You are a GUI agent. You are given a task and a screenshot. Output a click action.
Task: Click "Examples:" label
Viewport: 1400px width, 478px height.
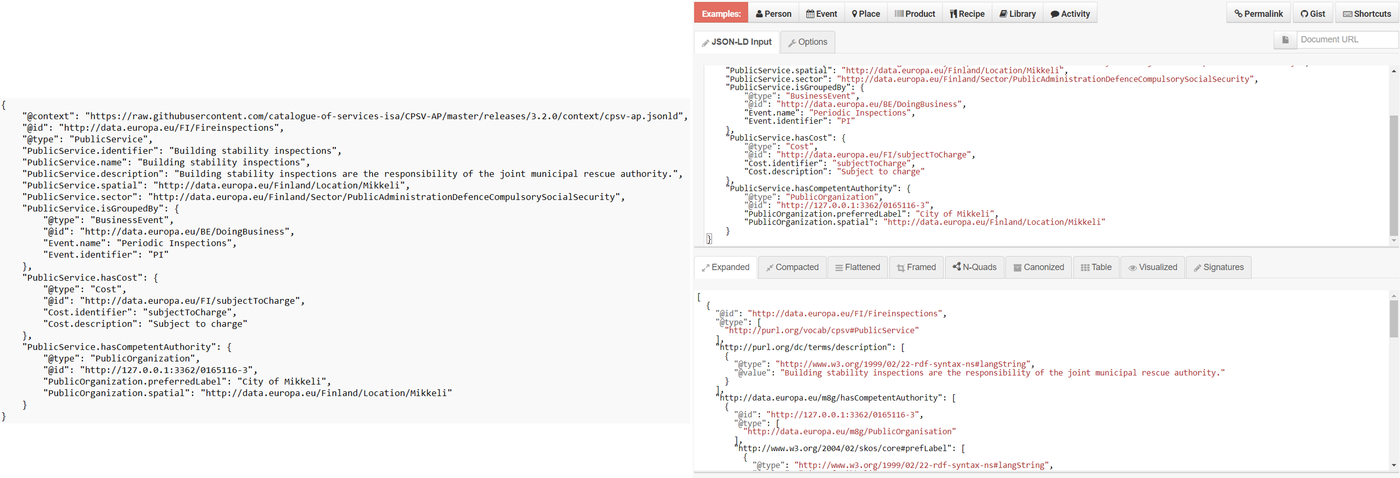pos(721,14)
